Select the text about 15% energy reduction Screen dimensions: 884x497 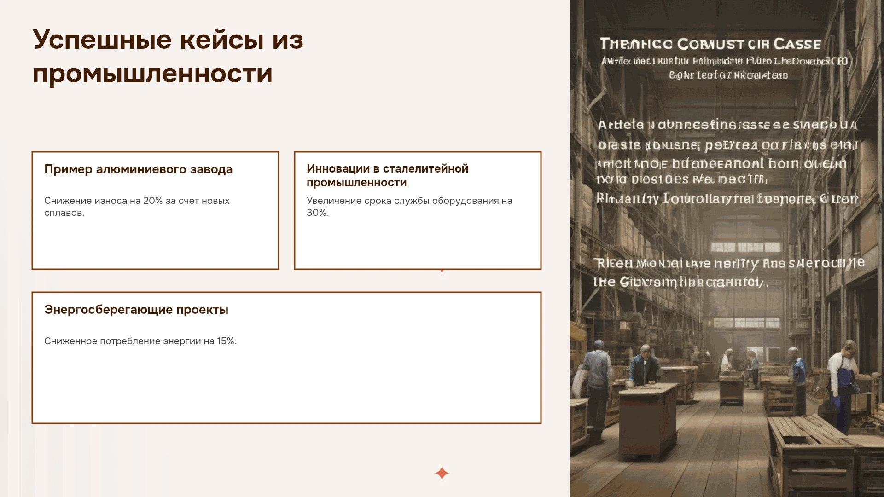click(x=140, y=341)
